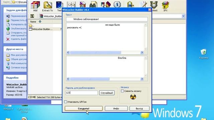214x120 pixels.
Task: Click inside the 'бла бла' text area
Action: 105,67
